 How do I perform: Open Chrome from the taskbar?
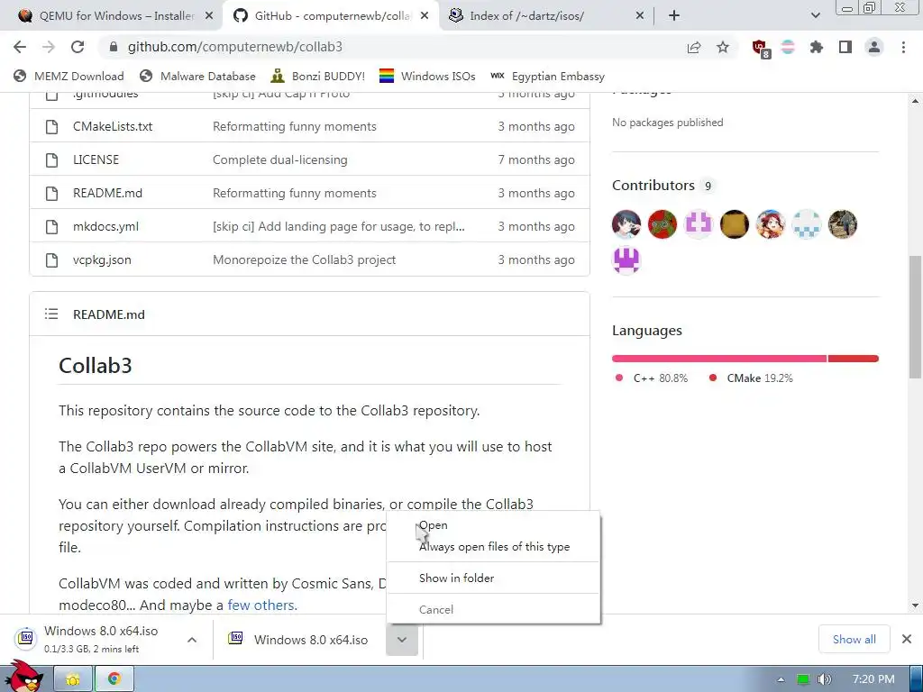coord(114,679)
